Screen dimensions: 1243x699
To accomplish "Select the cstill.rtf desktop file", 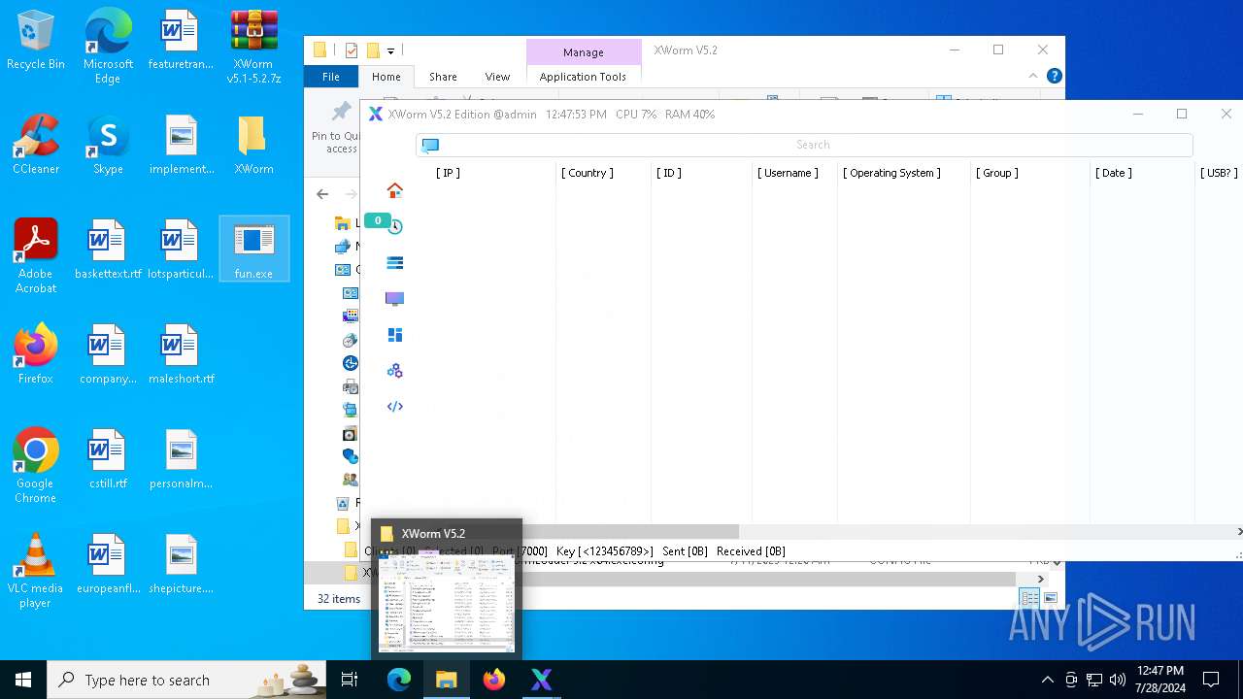I will click(x=108, y=459).
